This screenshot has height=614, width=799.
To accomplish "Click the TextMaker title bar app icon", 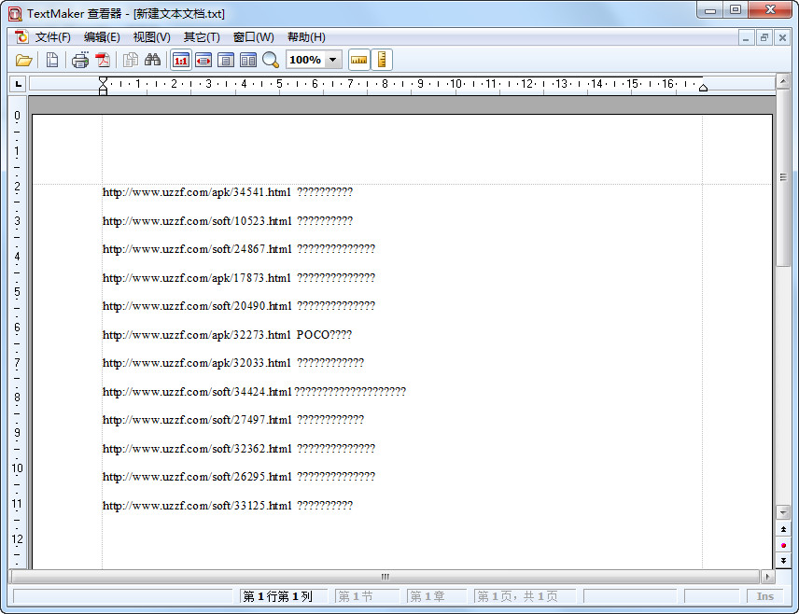I will (x=15, y=14).
